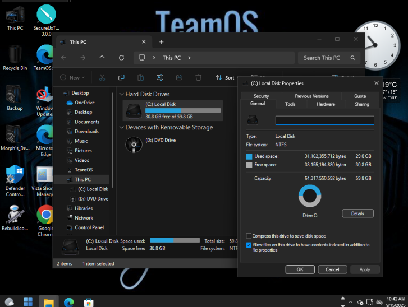Image resolution: width=408 pixels, height=307 pixels.
Task: Select (C:) Local Disk in main pane
Action: click(x=172, y=111)
